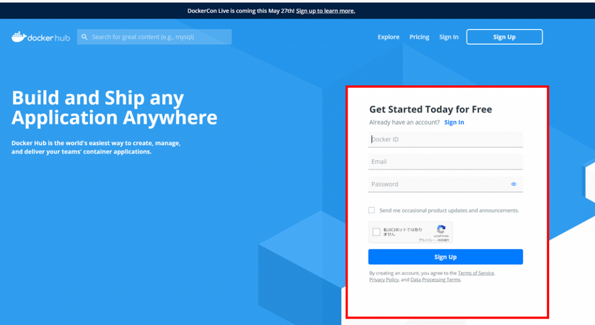Click the Build and Ship any Application Anywhere headline

(x=114, y=107)
